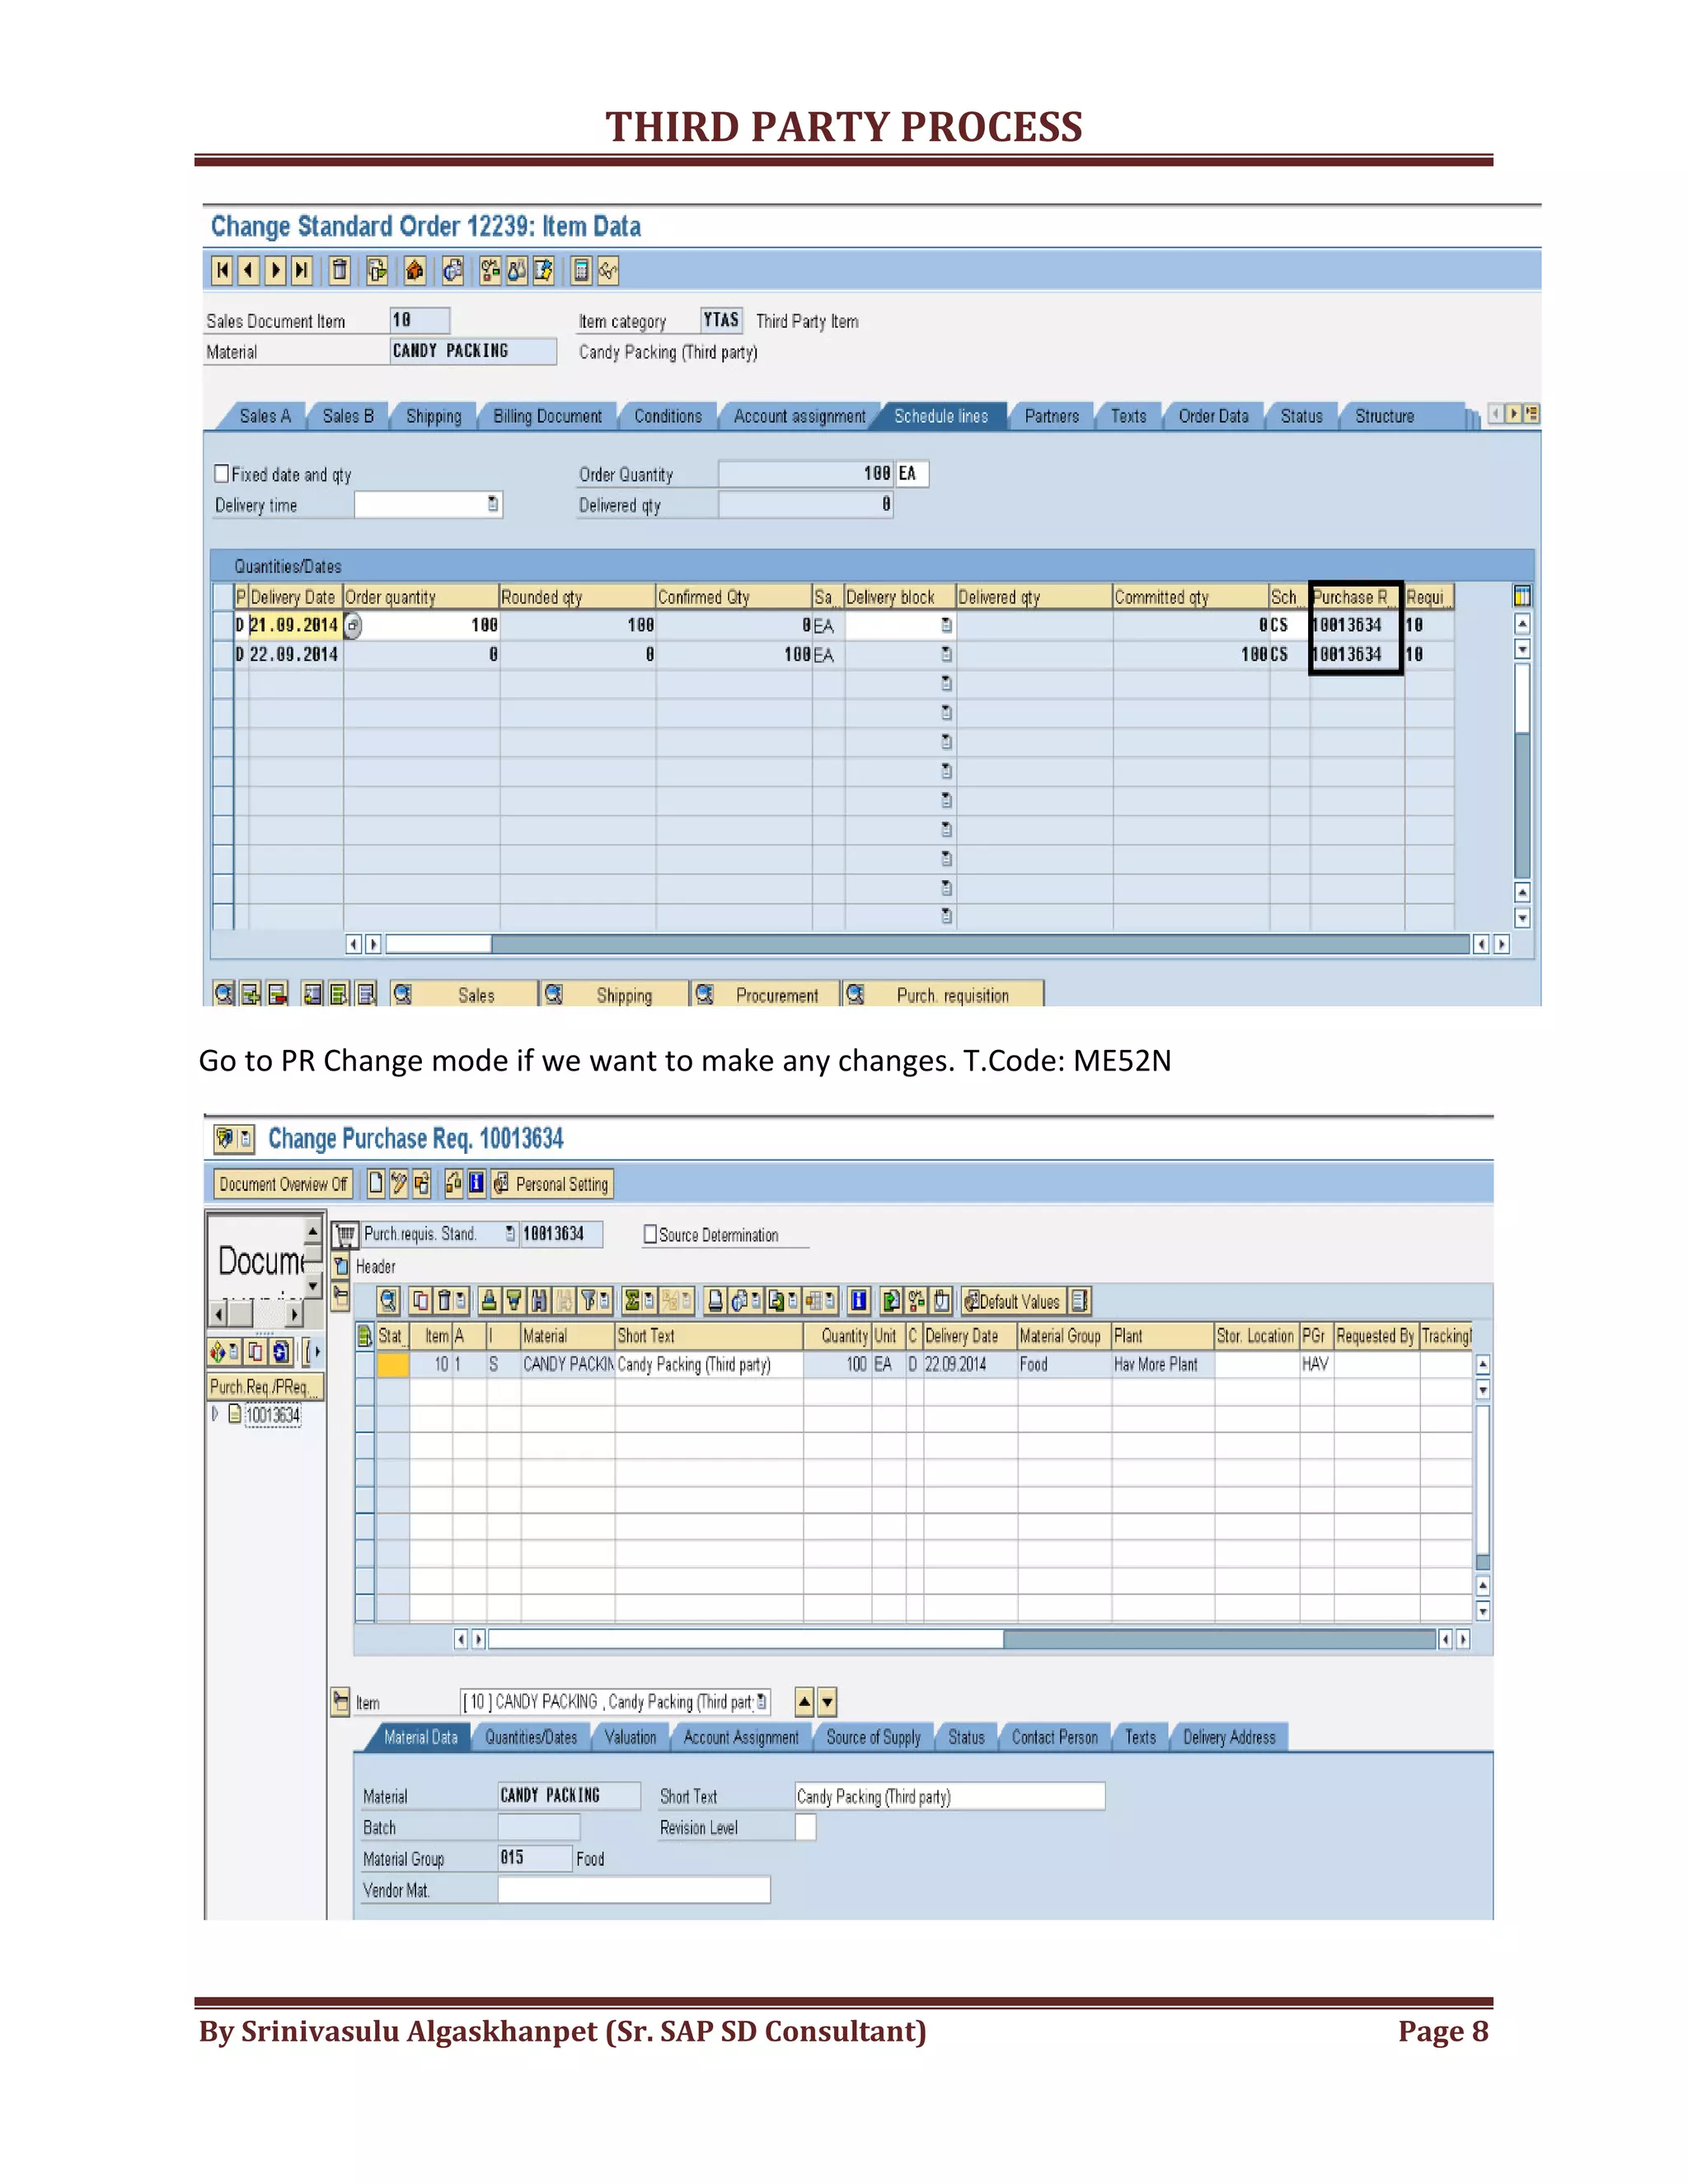
Task: Click the binoculars find icon in PR toolbar
Action: pos(539,1300)
